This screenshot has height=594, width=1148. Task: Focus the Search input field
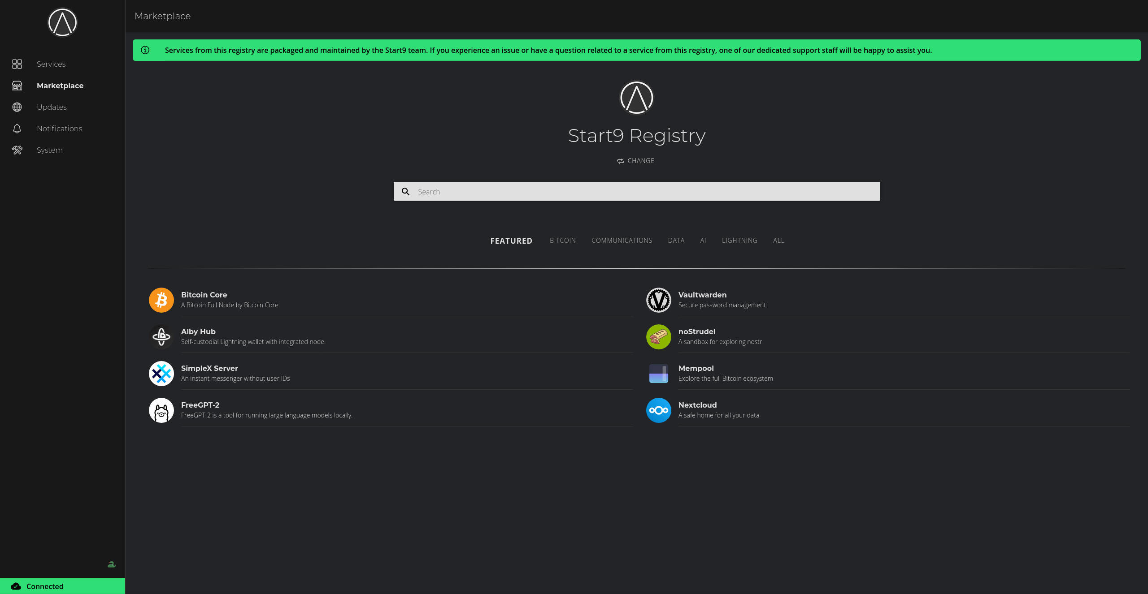click(x=637, y=191)
